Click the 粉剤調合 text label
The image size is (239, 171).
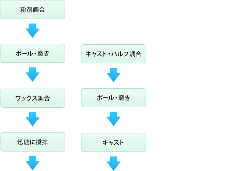coord(32,10)
